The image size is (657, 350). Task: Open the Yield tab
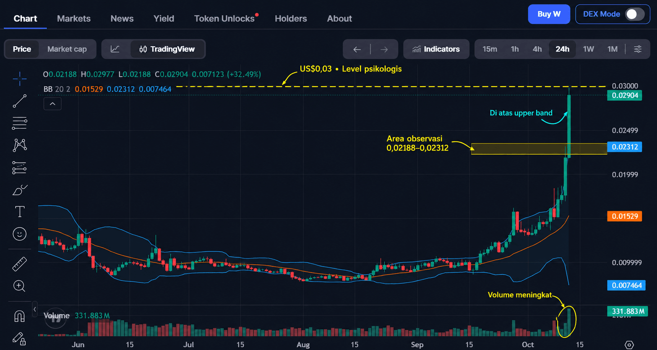[x=164, y=18]
